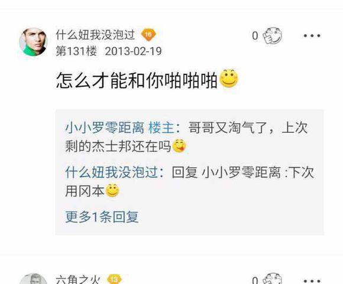
Task: Tap the yellow level badge beside 六角之火
Action: [x=115, y=279]
